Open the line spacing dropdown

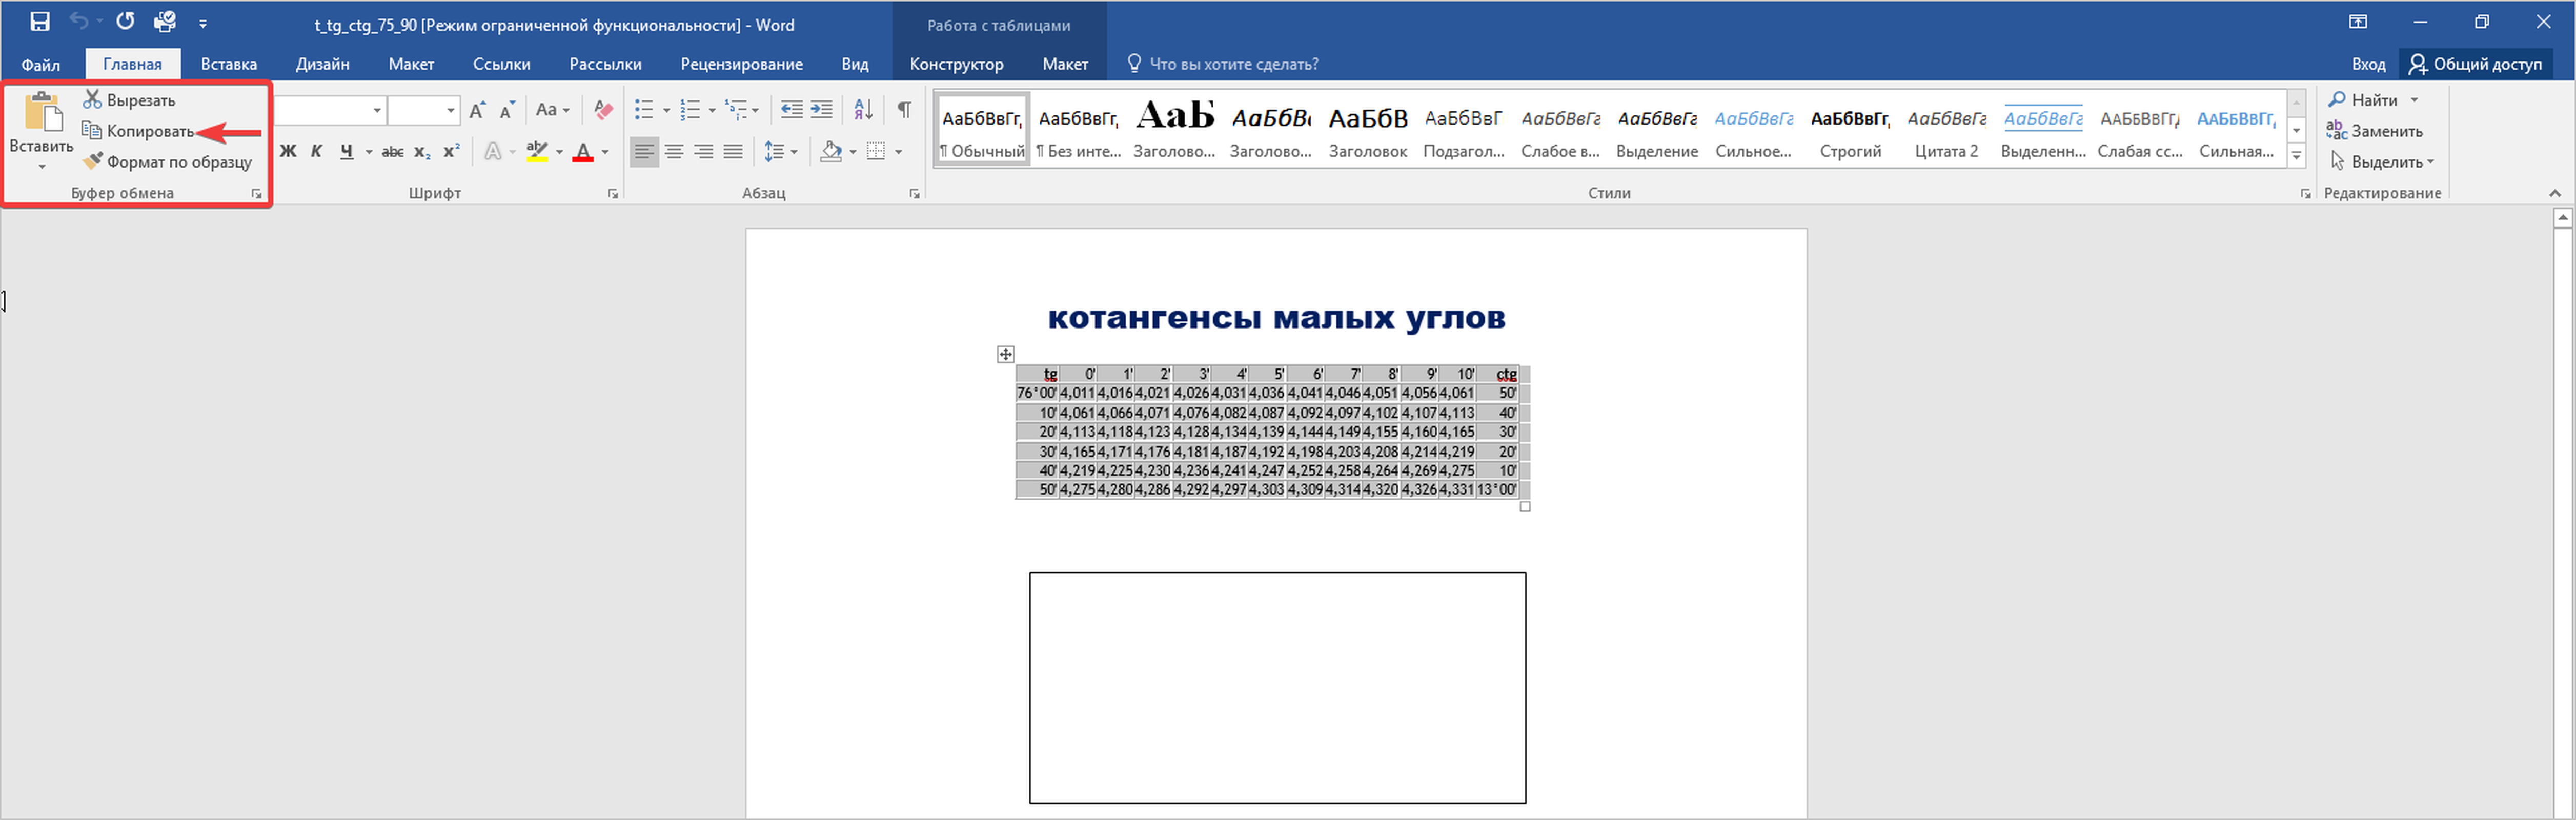[x=780, y=151]
